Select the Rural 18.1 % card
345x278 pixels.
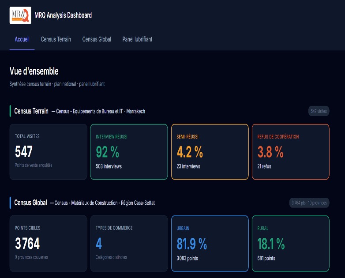tap(290, 243)
